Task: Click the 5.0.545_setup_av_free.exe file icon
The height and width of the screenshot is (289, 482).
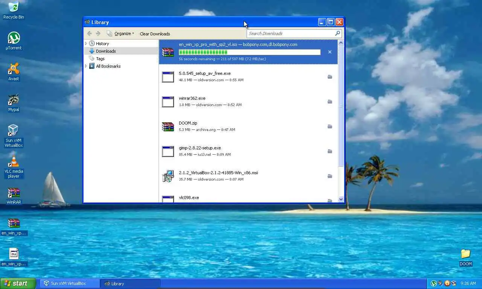Action: click(168, 77)
